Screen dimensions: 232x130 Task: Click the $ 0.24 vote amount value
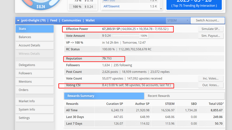click(x=106, y=36)
